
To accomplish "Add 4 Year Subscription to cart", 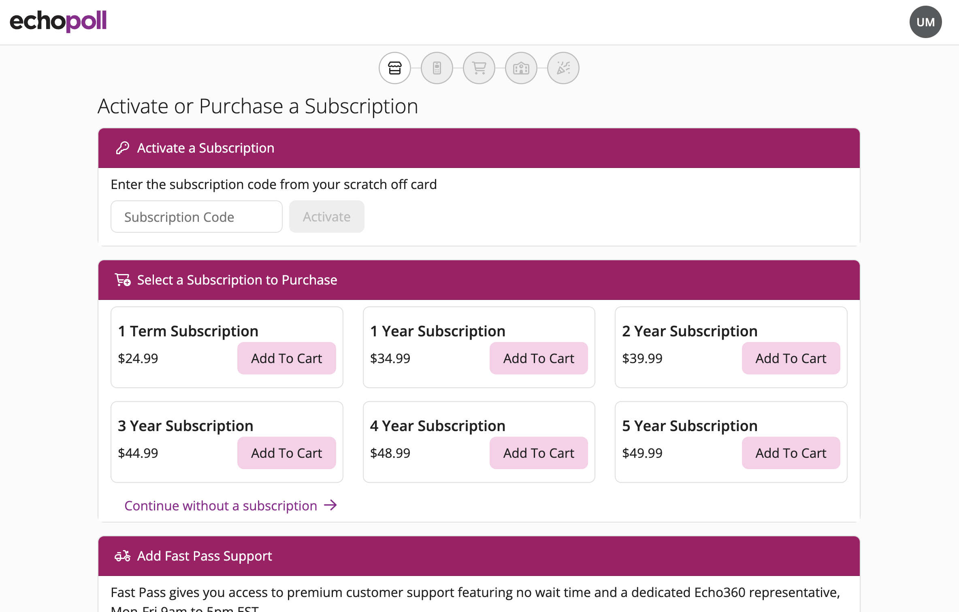I will [538, 453].
